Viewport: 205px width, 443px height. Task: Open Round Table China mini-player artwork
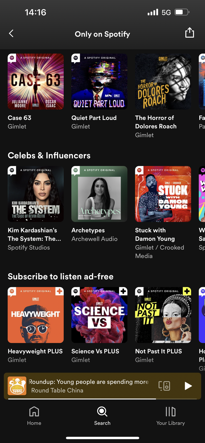pyautogui.click(x=17, y=386)
